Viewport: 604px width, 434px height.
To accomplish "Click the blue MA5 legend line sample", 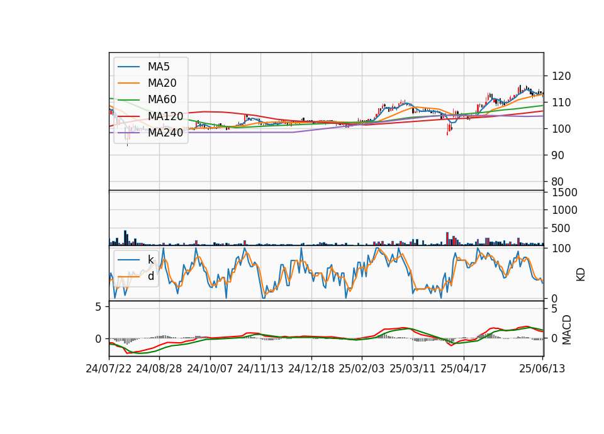I will (x=128, y=67).
